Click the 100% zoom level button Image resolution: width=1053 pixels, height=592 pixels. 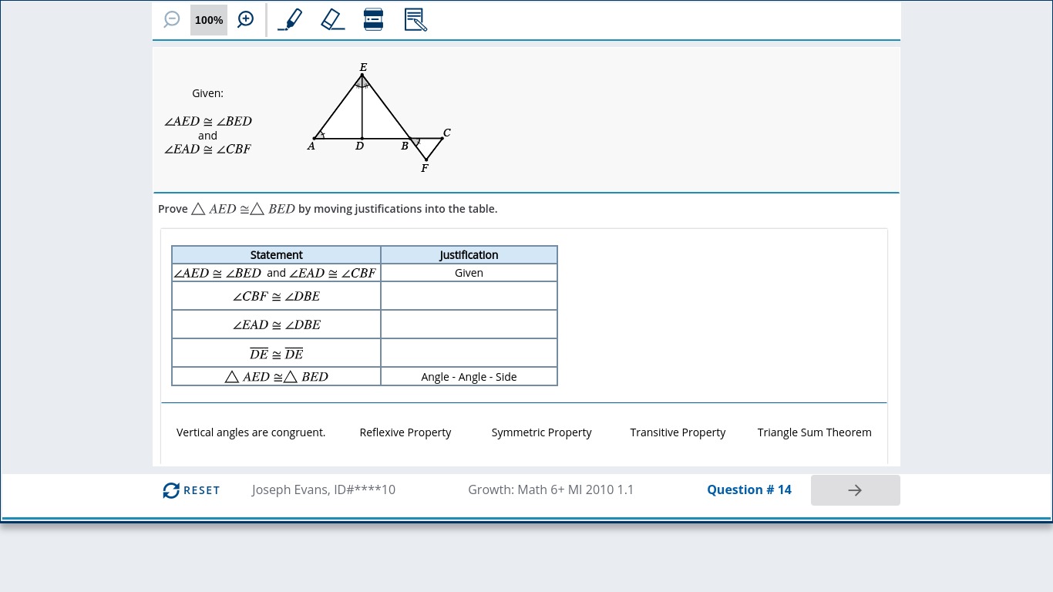209,20
